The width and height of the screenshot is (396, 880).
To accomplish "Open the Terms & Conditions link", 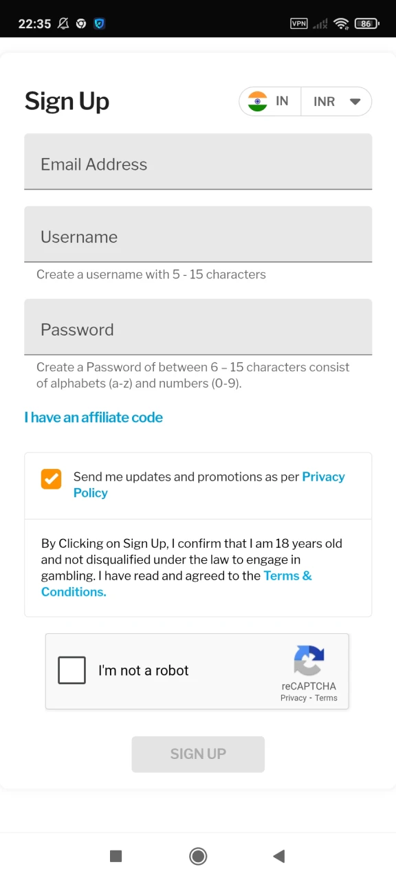I will (x=177, y=584).
